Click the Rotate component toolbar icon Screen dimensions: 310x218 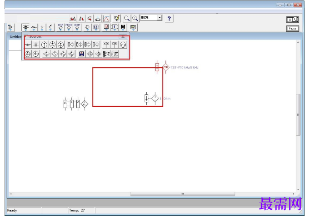click(x=73, y=19)
